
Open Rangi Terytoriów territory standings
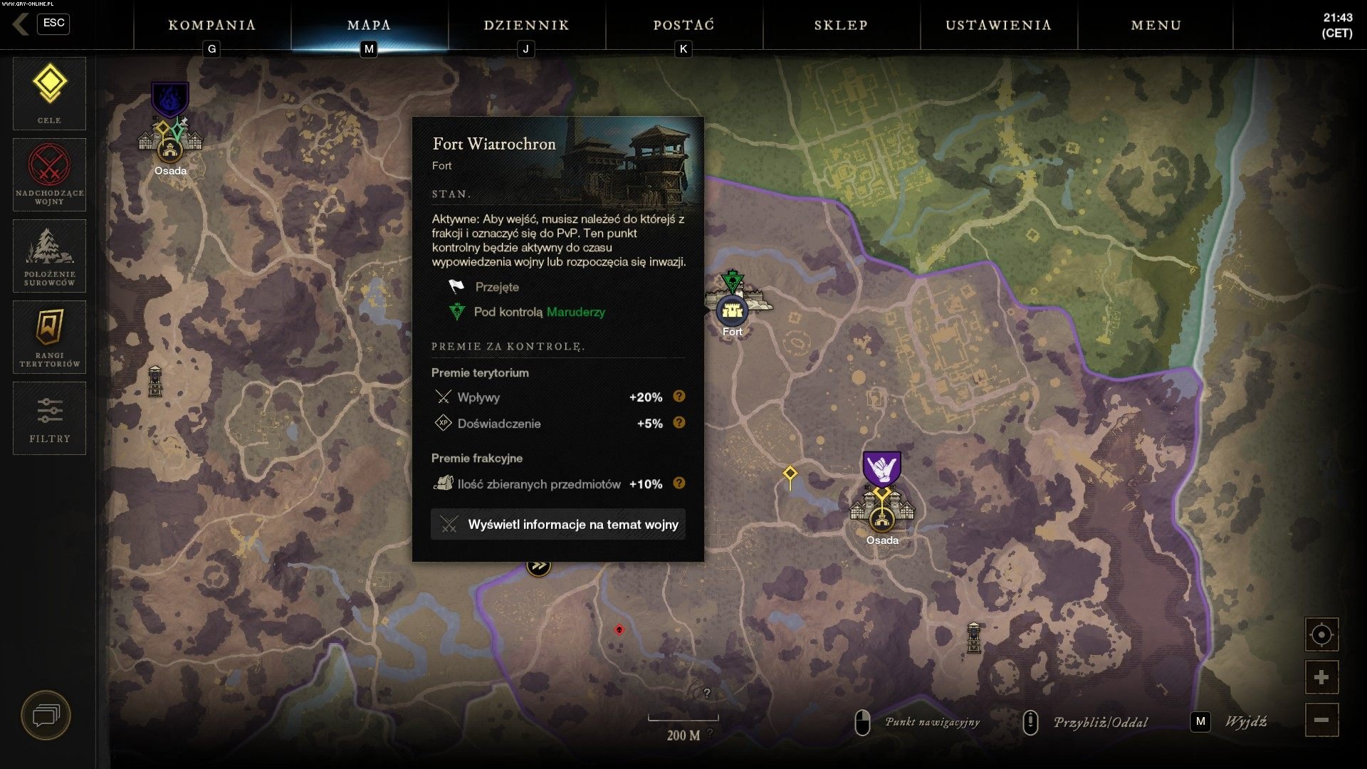tap(49, 337)
